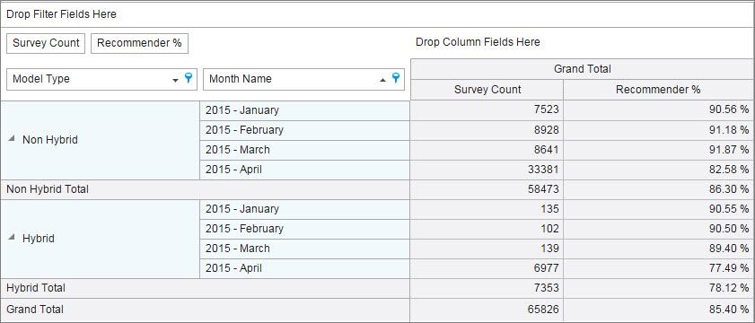Screen dimensions: 755x323
Task: Open the Model Type filter pin icon
Action: click(x=189, y=77)
